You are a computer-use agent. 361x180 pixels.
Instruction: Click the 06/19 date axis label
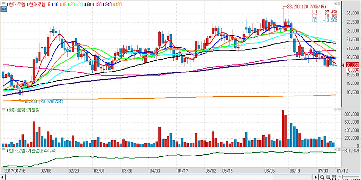(295, 171)
